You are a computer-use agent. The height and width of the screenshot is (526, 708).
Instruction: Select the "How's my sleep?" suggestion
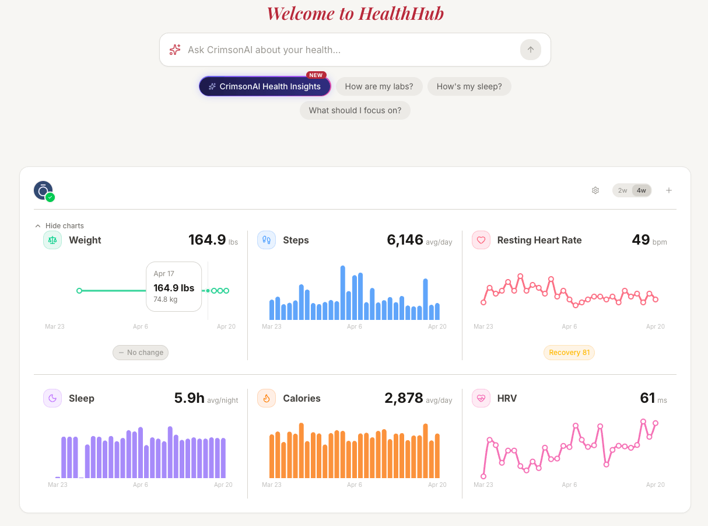click(x=469, y=86)
